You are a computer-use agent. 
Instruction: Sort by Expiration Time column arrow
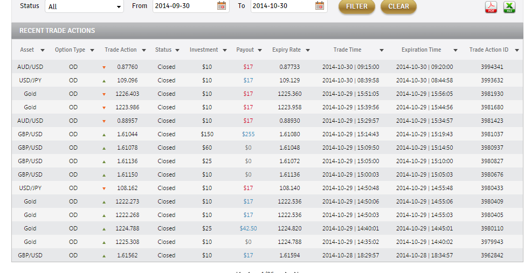[x=455, y=51]
